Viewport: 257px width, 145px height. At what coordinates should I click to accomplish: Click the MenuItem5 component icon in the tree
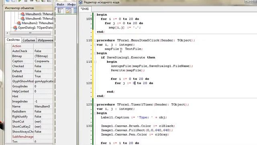22,14
